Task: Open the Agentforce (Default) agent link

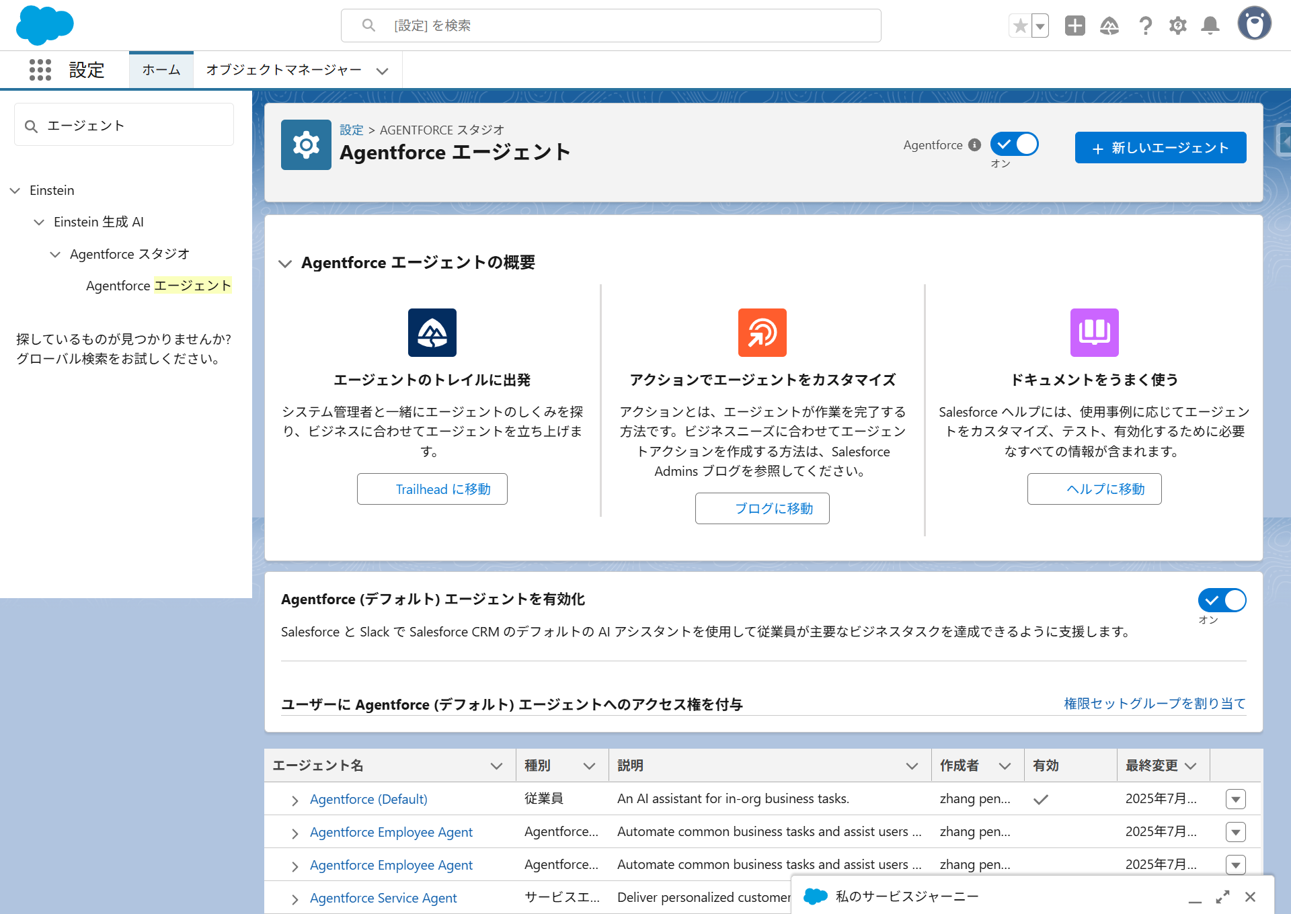Action: 368,799
